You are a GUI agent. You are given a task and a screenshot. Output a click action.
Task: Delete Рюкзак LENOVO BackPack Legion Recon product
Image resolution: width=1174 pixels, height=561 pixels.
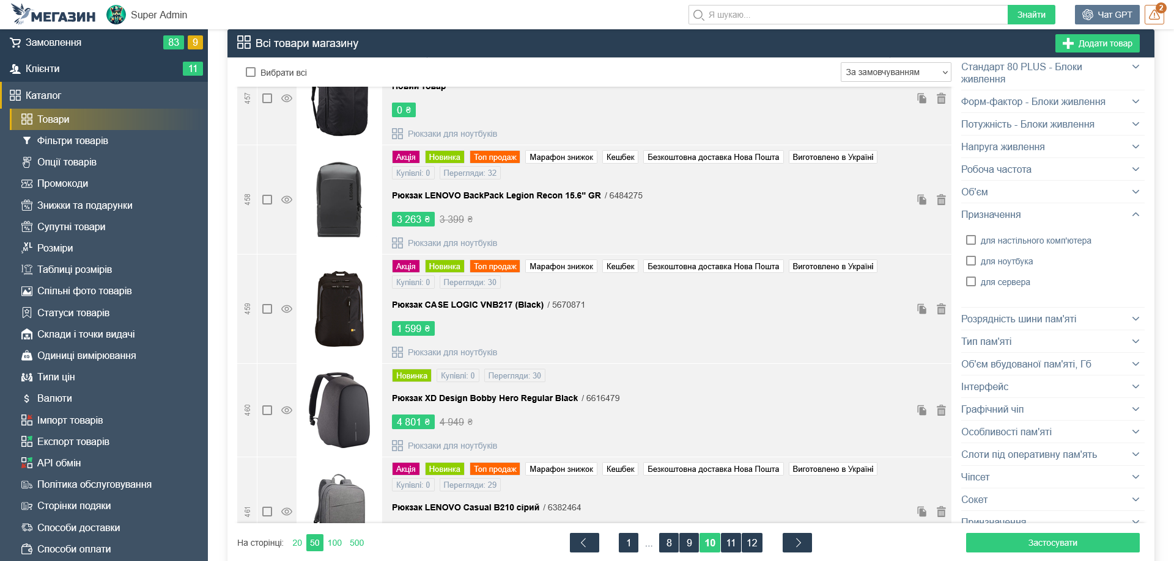tap(941, 200)
